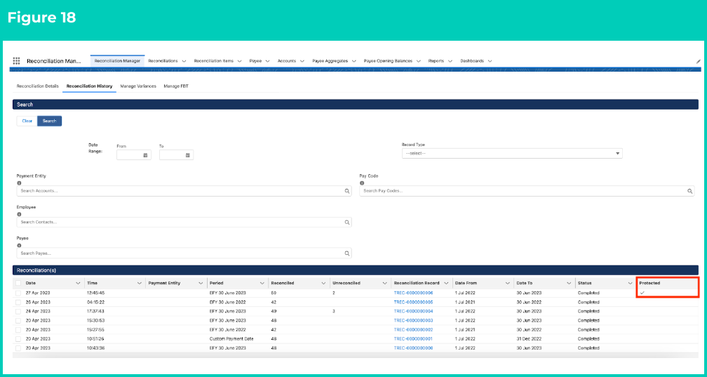Open the From date calendar picker
Image resolution: width=707 pixels, height=377 pixels.
click(x=145, y=155)
